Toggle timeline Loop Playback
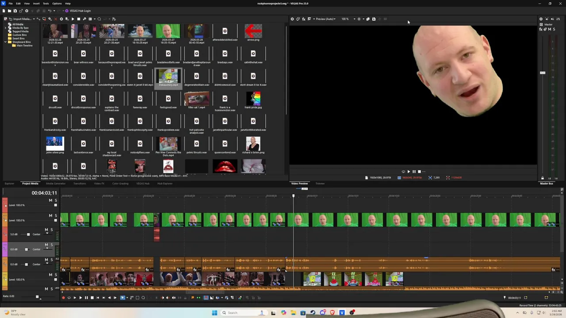The height and width of the screenshot is (318, 566). (x=69, y=298)
